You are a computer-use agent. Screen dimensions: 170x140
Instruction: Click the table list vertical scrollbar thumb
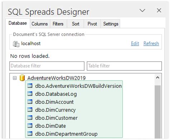(157, 112)
